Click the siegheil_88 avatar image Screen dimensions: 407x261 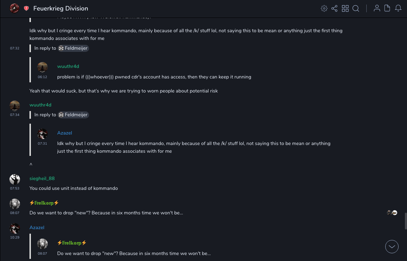click(15, 179)
